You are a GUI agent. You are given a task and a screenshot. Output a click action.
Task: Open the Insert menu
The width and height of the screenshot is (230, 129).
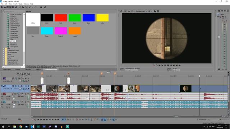(x=15, y=4)
